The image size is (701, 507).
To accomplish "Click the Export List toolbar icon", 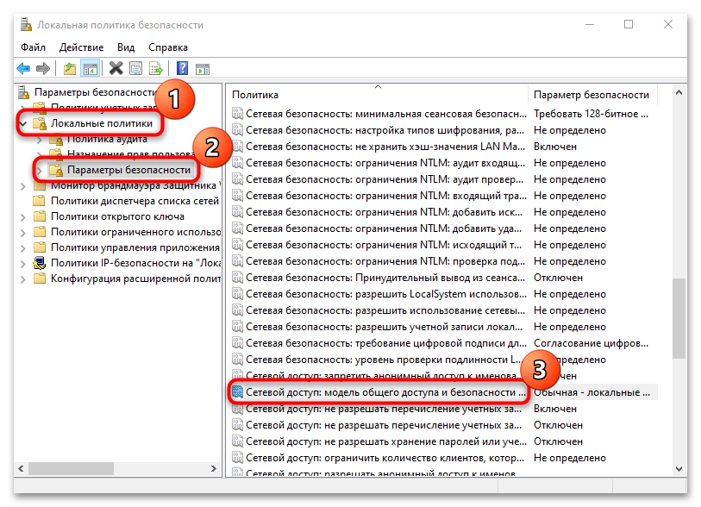I will pyautogui.click(x=156, y=69).
